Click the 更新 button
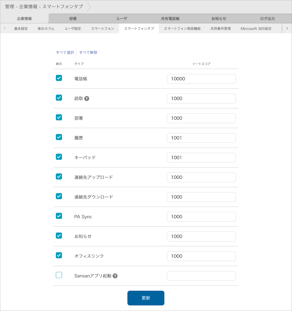Image resolution: width=292 pixels, height=311 pixels. click(146, 298)
